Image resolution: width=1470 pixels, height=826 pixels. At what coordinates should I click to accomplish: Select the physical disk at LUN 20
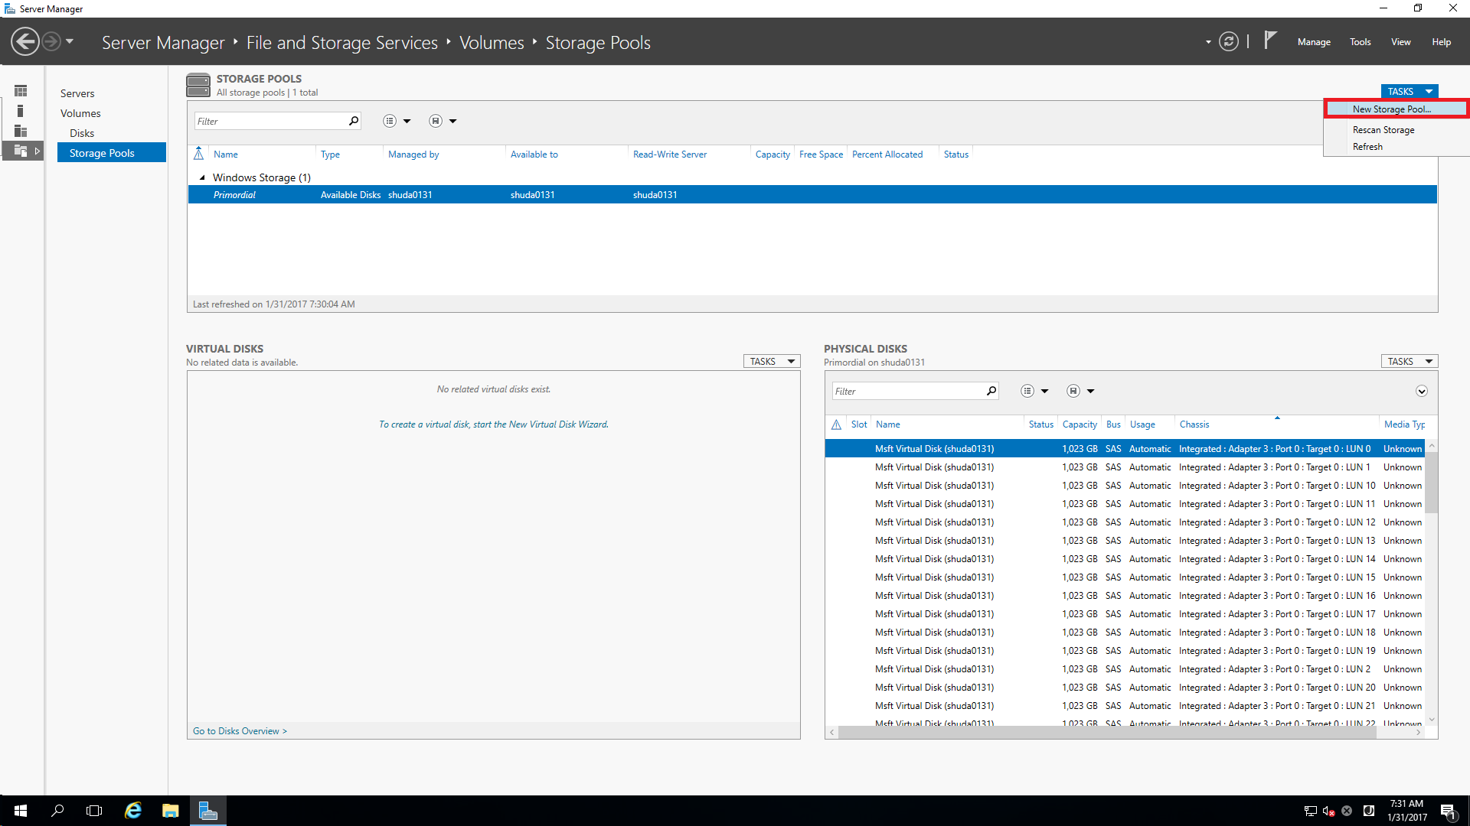point(1124,688)
